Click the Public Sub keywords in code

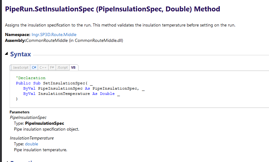28,83
